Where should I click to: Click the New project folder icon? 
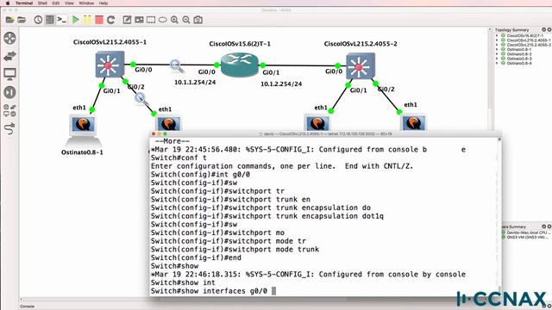pyautogui.click(x=9, y=20)
